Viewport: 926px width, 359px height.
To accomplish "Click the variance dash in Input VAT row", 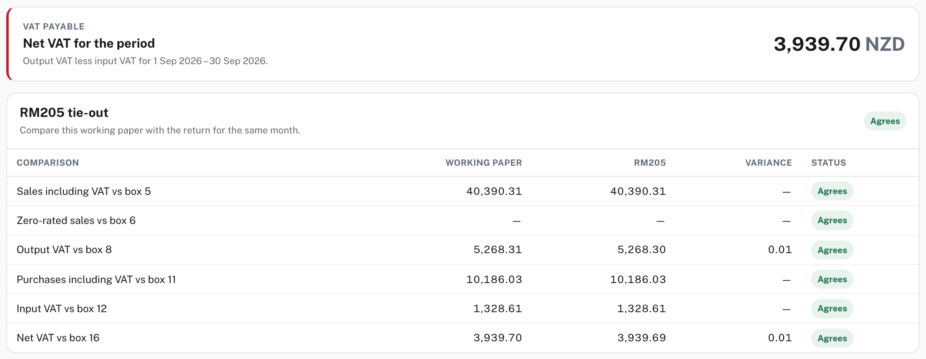I will (x=787, y=309).
